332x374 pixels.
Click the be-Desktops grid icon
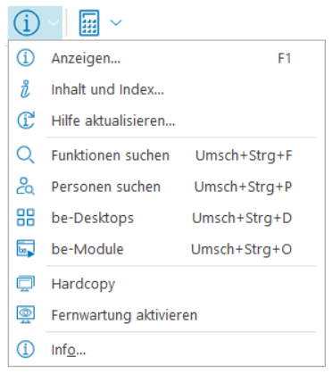click(x=25, y=218)
